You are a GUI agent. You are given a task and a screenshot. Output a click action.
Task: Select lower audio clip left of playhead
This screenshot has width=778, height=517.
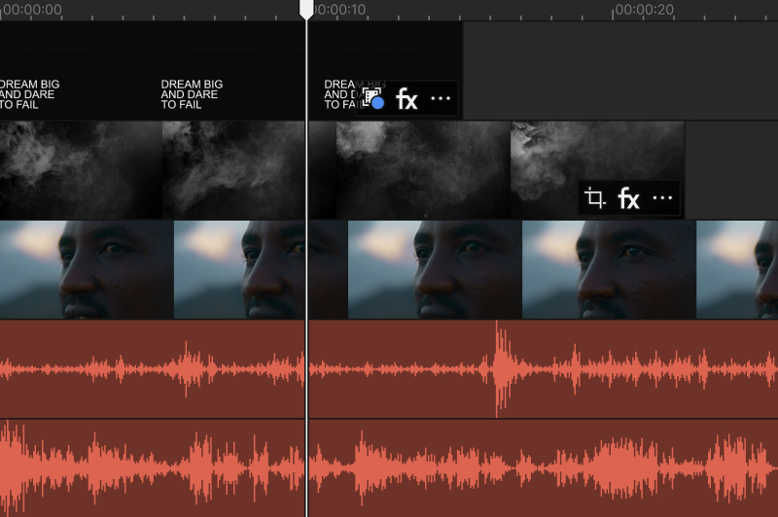146,468
